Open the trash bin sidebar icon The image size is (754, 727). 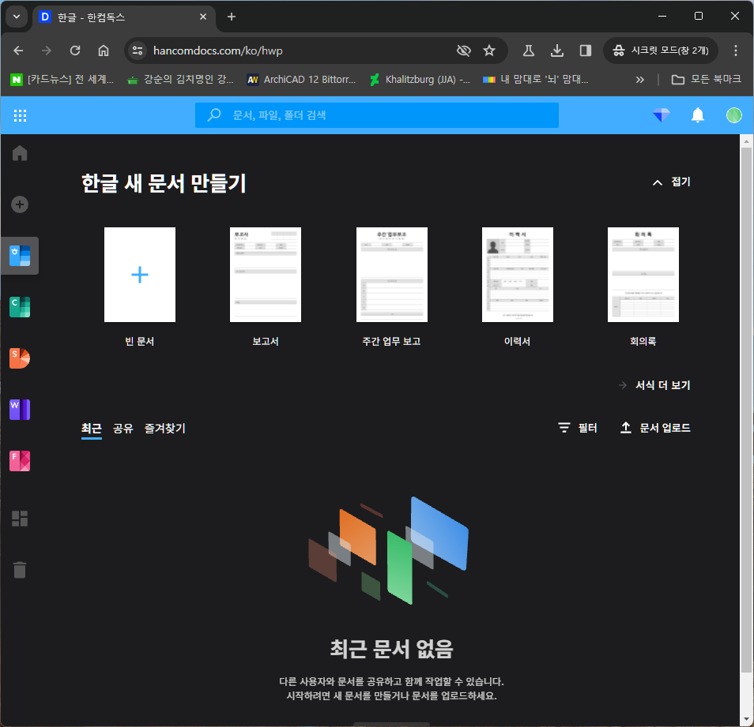click(x=20, y=570)
